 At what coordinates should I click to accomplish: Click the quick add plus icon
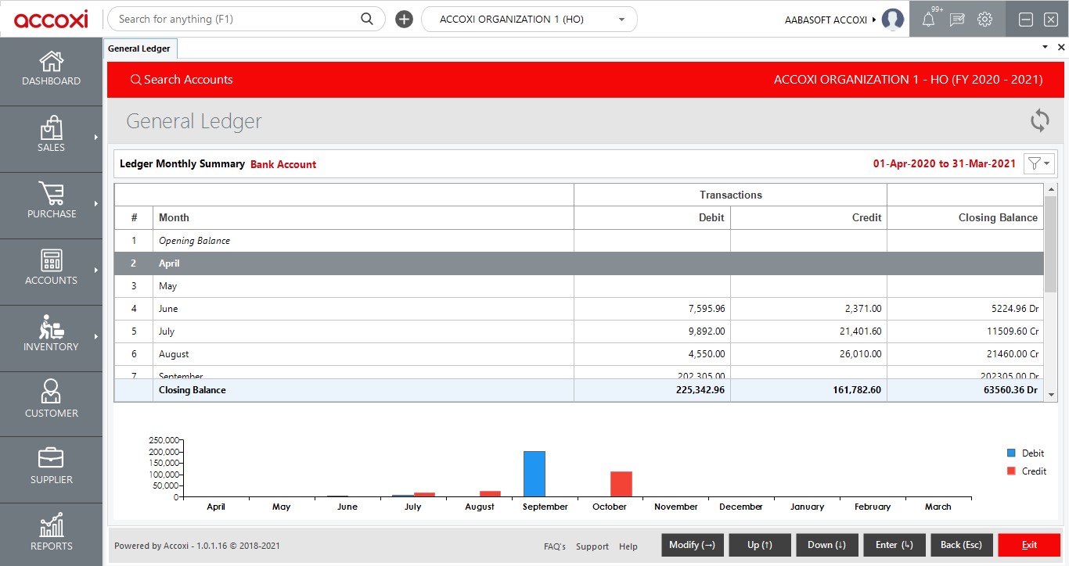click(x=404, y=20)
